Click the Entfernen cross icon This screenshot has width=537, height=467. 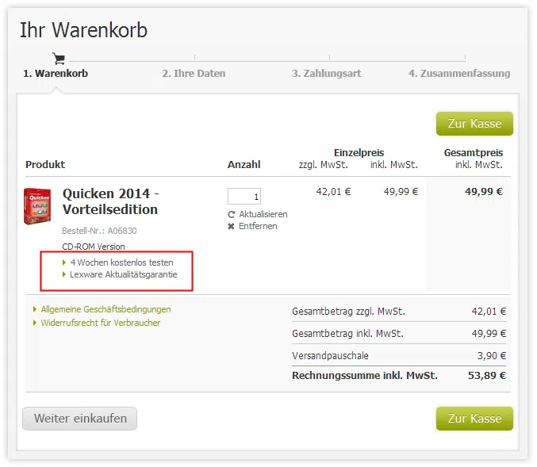[231, 226]
